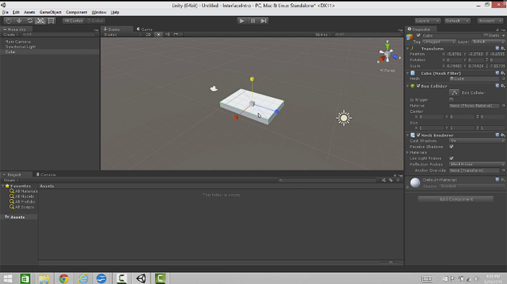The width and height of the screenshot is (507, 284).
Task: Open the Default layout dropdown
Action: tap(457, 20)
